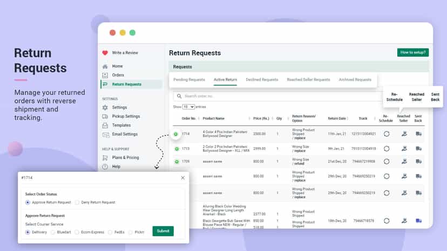Choose Ecom Express courier service
Image resolution: width=447 pixels, height=251 pixels.
[77, 232]
